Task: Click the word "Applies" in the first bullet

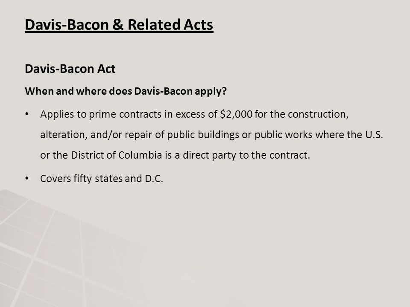Action: tap(57, 114)
